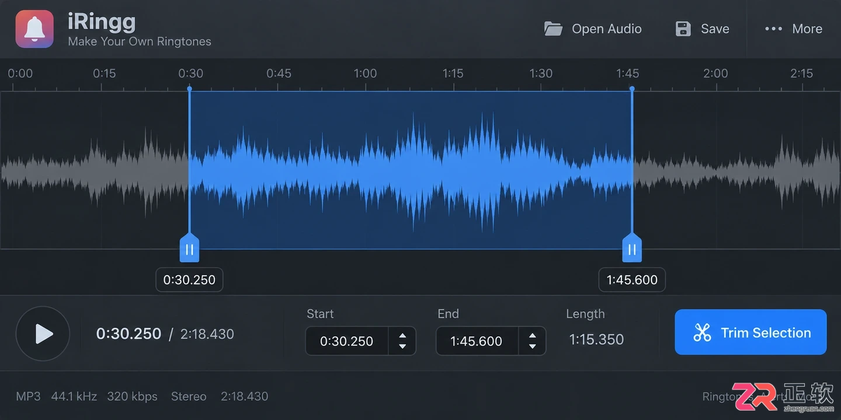
Task: Click the iRingg bell app logo
Action: coord(34,29)
